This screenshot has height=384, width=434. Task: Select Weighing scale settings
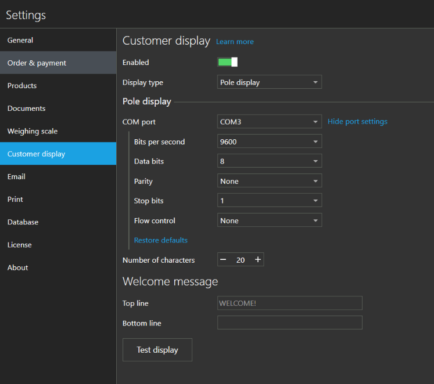58,131
